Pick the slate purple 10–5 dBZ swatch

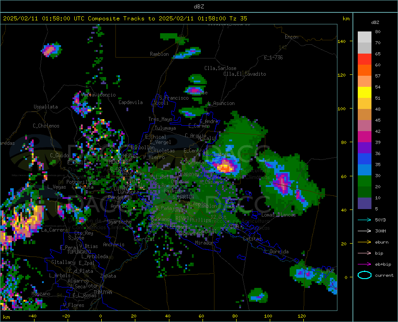click(x=364, y=203)
